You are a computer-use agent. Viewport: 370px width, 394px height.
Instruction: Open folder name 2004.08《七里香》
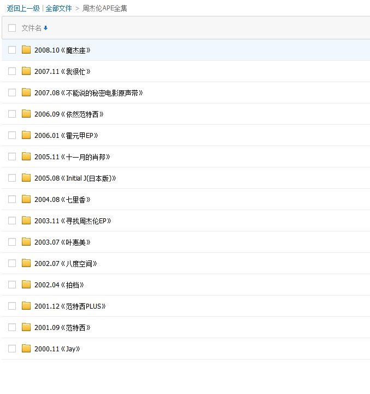pos(62,200)
